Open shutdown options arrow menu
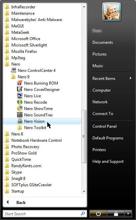The height and width of the screenshot is (220, 136). click(128, 214)
